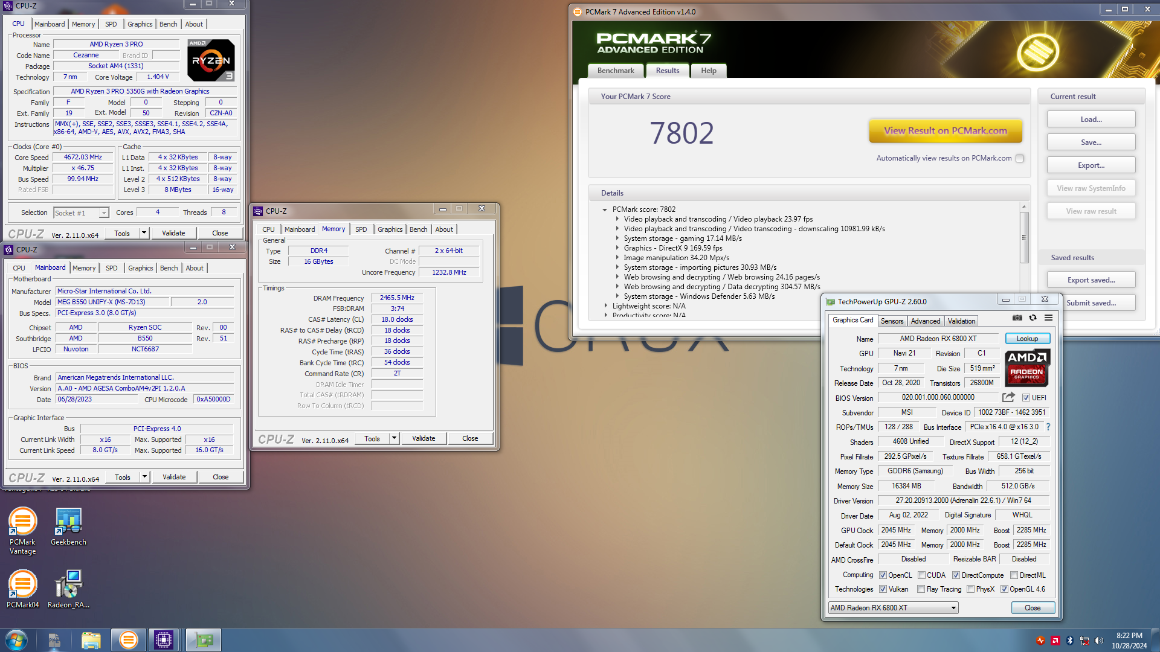The width and height of the screenshot is (1160, 652).
Task: Toggle the CUDA checkbox
Action: [x=921, y=575]
